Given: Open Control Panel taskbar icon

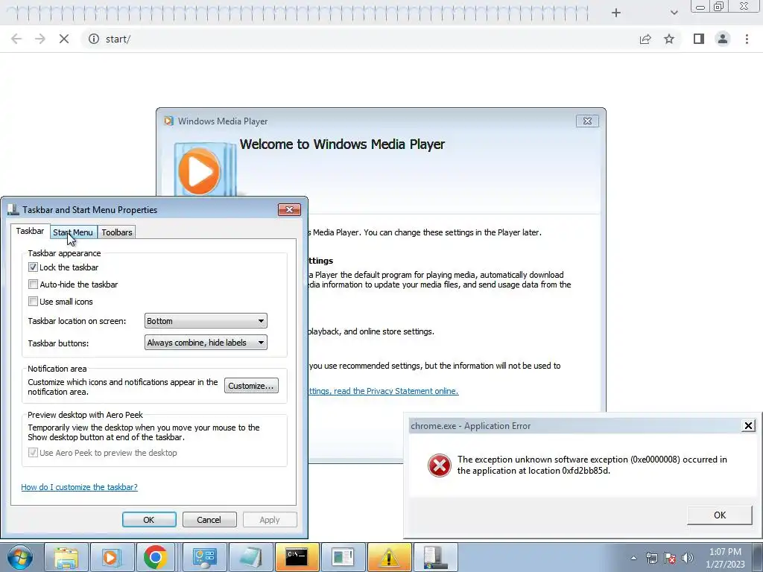Looking at the screenshot, I should pos(204,557).
